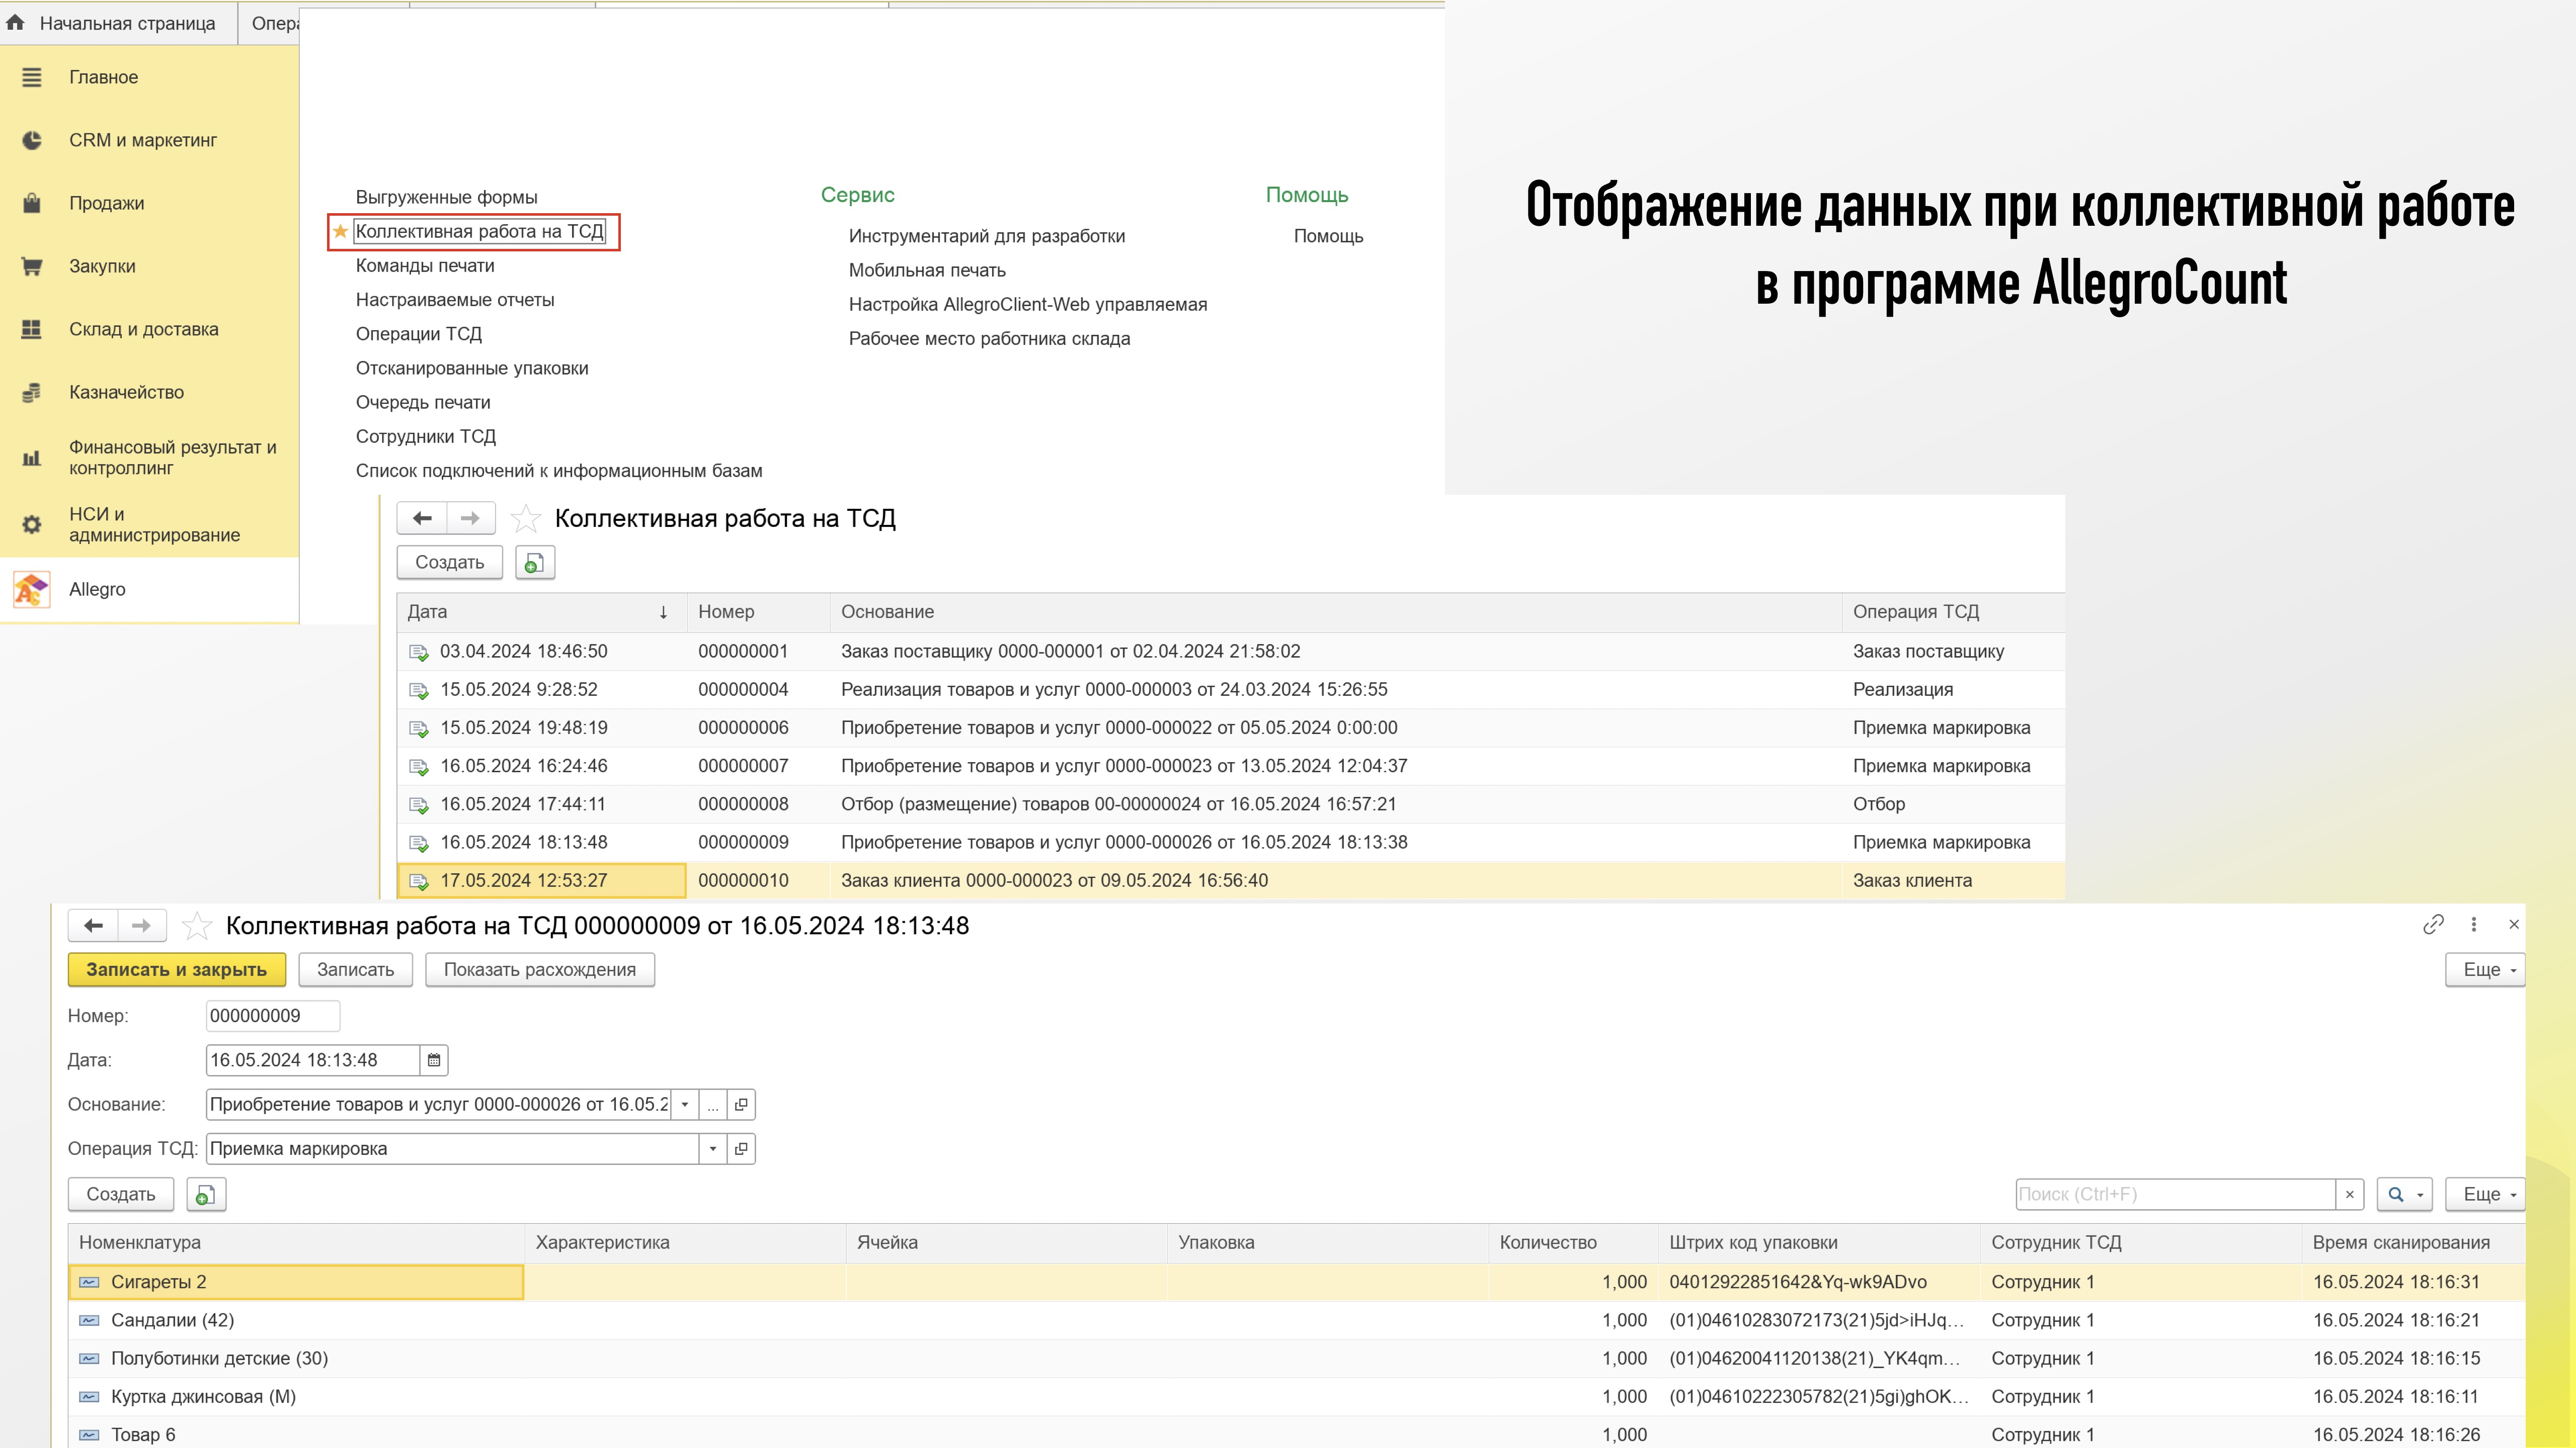This screenshot has height=1448, width=2576.
Task: Select the Сандалии (42) row
Action: click(1296, 1320)
